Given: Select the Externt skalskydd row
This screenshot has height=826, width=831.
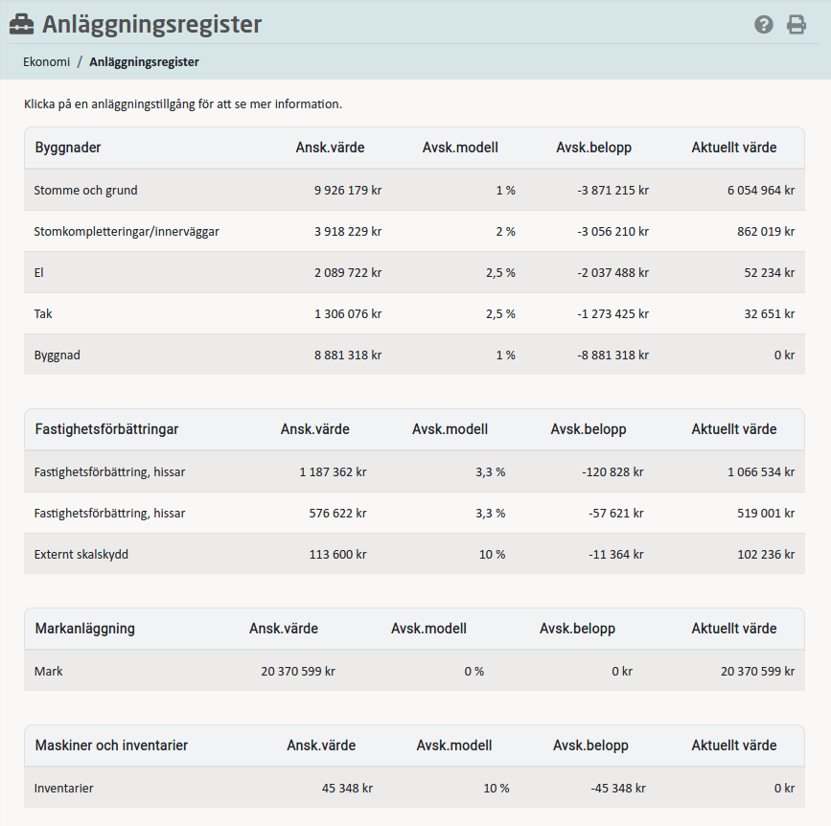Looking at the screenshot, I should (81, 555).
